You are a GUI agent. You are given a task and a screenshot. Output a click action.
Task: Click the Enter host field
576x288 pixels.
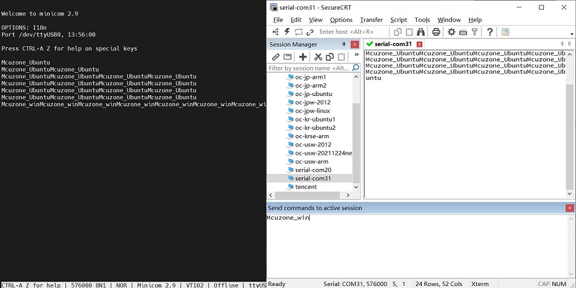(x=352, y=32)
